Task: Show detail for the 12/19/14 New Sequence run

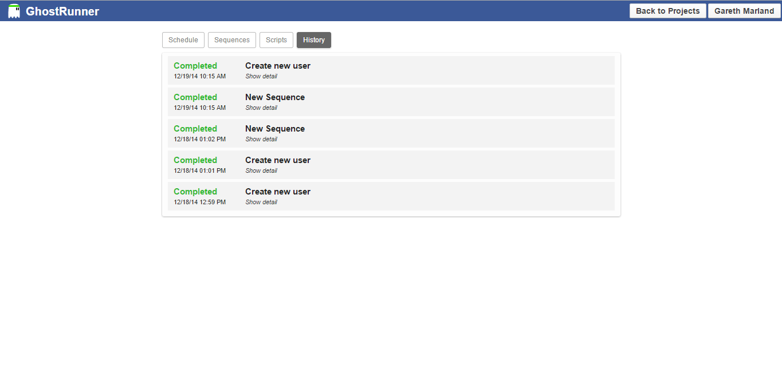Action: tap(261, 108)
